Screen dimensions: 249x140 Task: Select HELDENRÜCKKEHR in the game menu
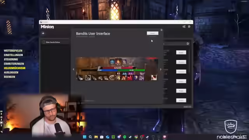(x=15, y=68)
